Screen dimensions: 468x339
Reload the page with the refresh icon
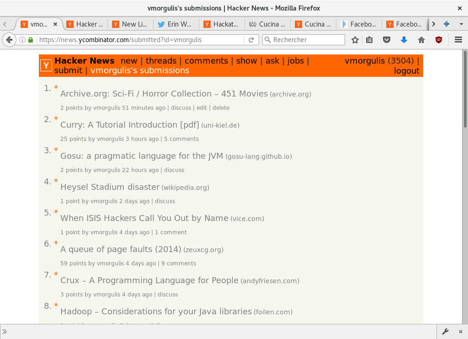pyautogui.click(x=251, y=40)
